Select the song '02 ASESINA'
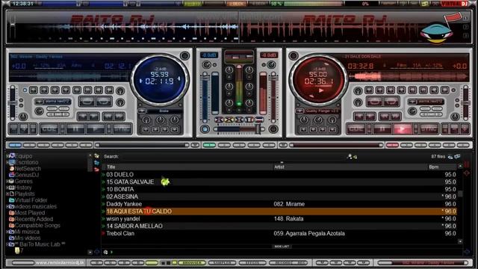This screenshot has height=269, width=478. click(279, 197)
